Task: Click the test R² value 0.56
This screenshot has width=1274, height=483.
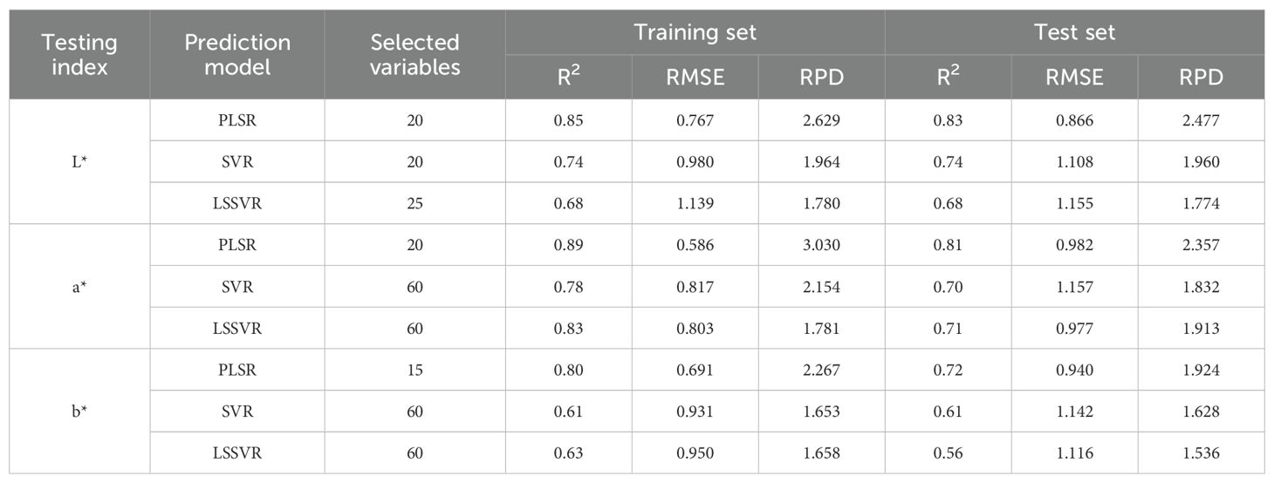Action: (948, 453)
